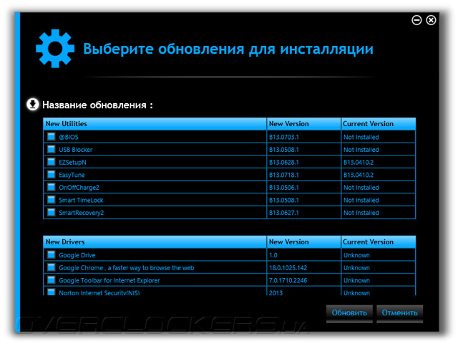Check the Norton Internet Security checkbox

pos(52,292)
